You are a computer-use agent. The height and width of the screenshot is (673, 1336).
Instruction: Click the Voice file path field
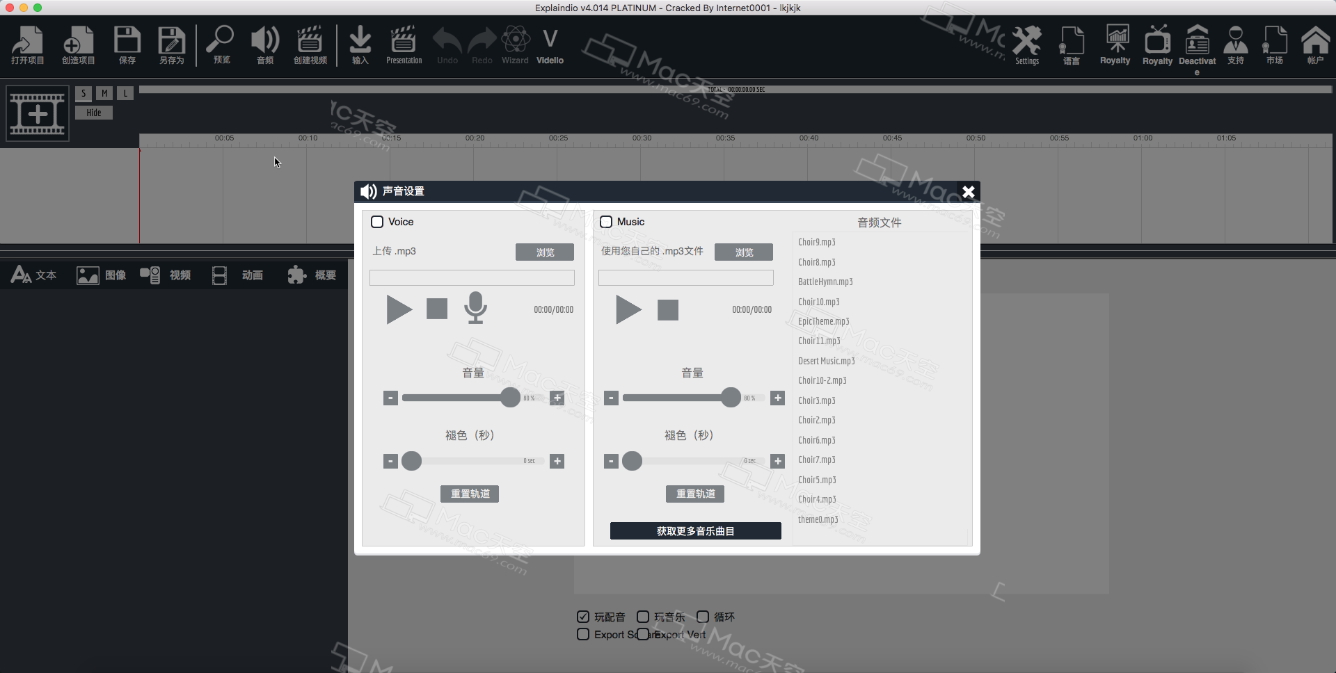click(x=472, y=278)
